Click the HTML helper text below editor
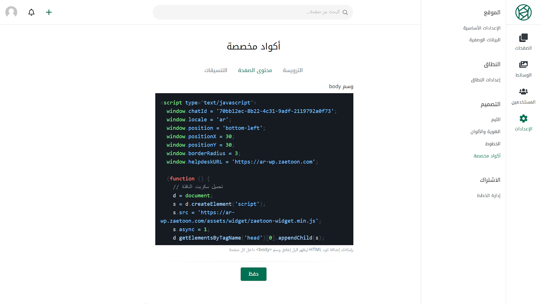The height and width of the screenshot is (304, 541). click(x=291, y=250)
